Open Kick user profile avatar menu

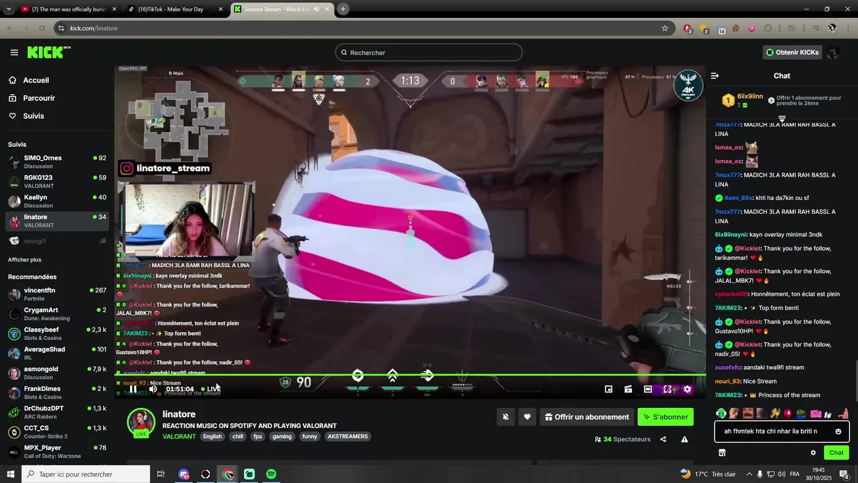tap(833, 52)
